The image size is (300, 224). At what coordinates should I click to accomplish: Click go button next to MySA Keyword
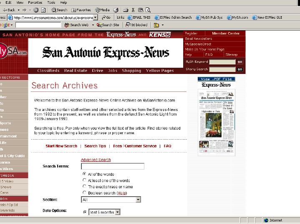pos(240,62)
